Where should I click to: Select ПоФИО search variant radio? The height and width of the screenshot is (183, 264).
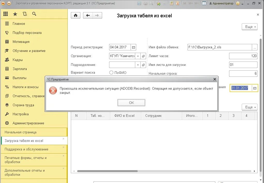click(x=111, y=73)
